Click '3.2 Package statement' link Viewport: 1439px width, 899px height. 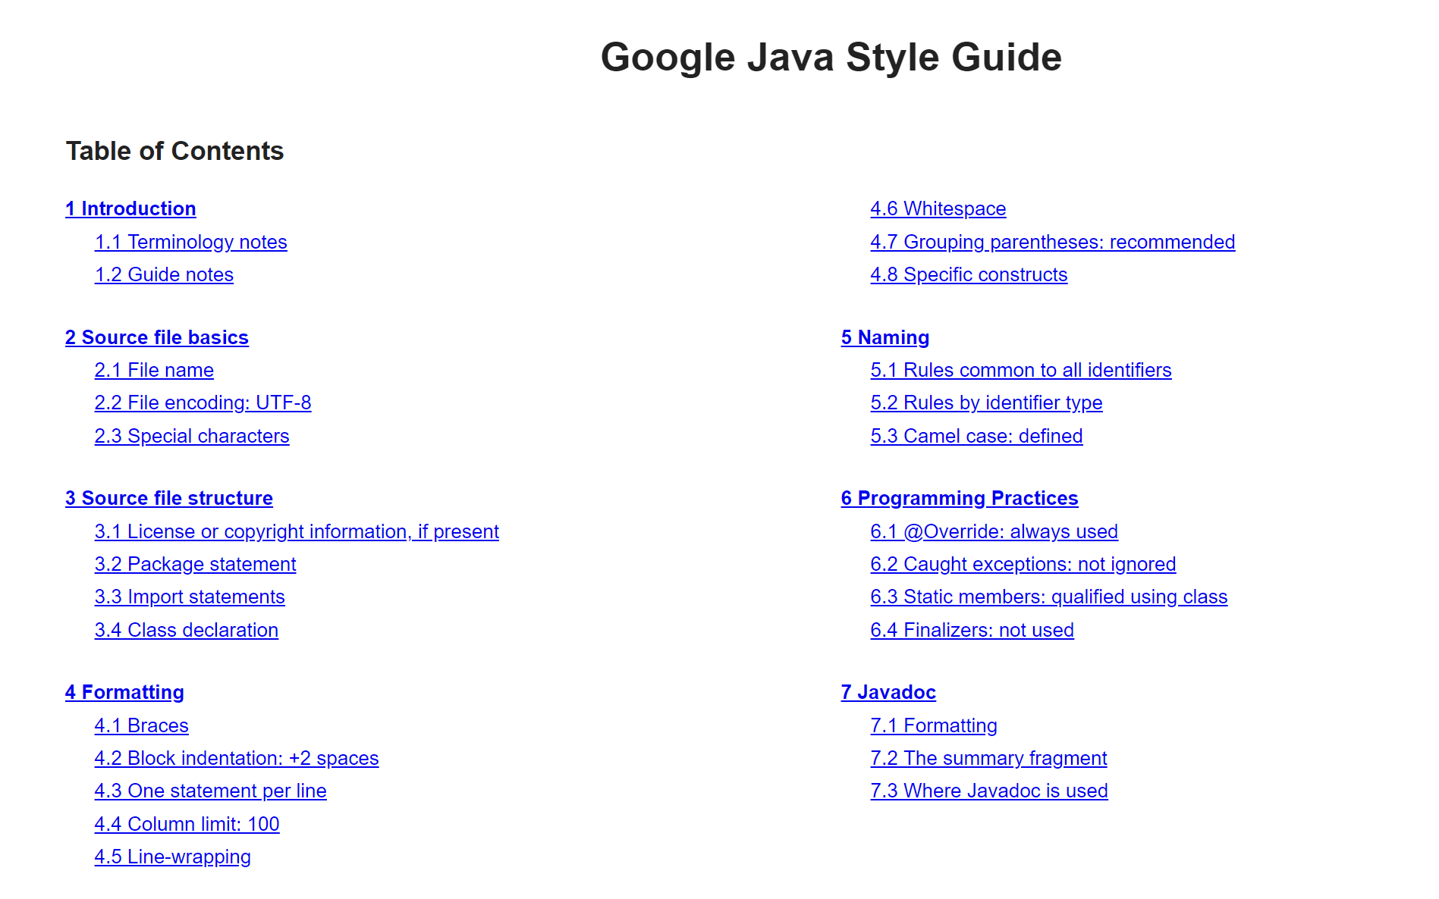pyautogui.click(x=196, y=564)
